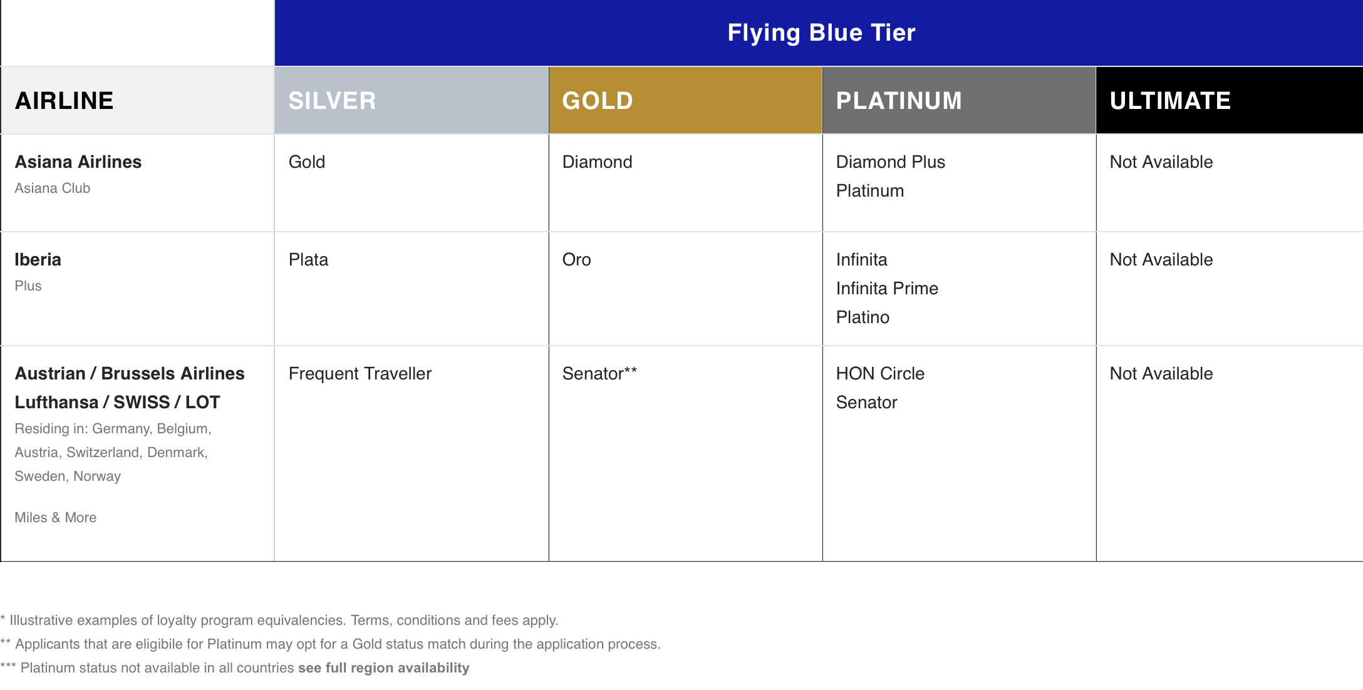Click the Oro status in Iberia row
This screenshot has width=1363, height=690.
point(576,260)
